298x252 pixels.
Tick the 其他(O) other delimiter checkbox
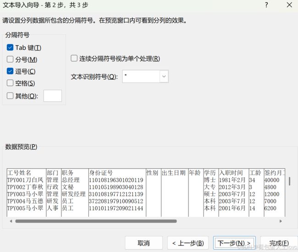pyautogui.click(x=10, y=96)
